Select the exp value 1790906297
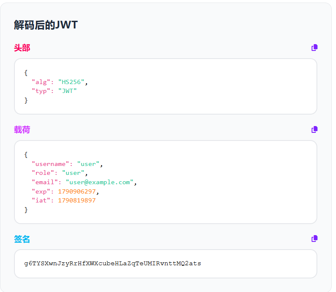The width and height of the screenshot is (336, 292). [x=77, y=191]
